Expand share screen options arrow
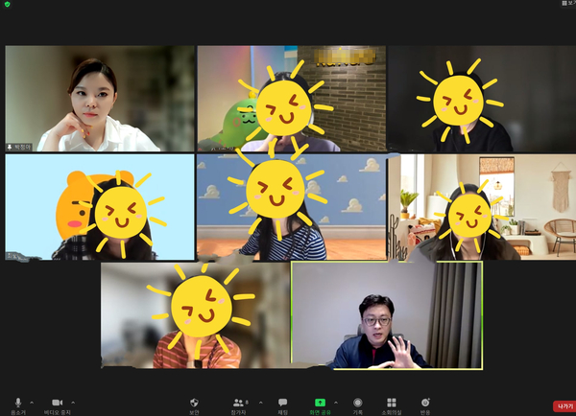This screenshot has height=416, width=576. click(336, 403)
